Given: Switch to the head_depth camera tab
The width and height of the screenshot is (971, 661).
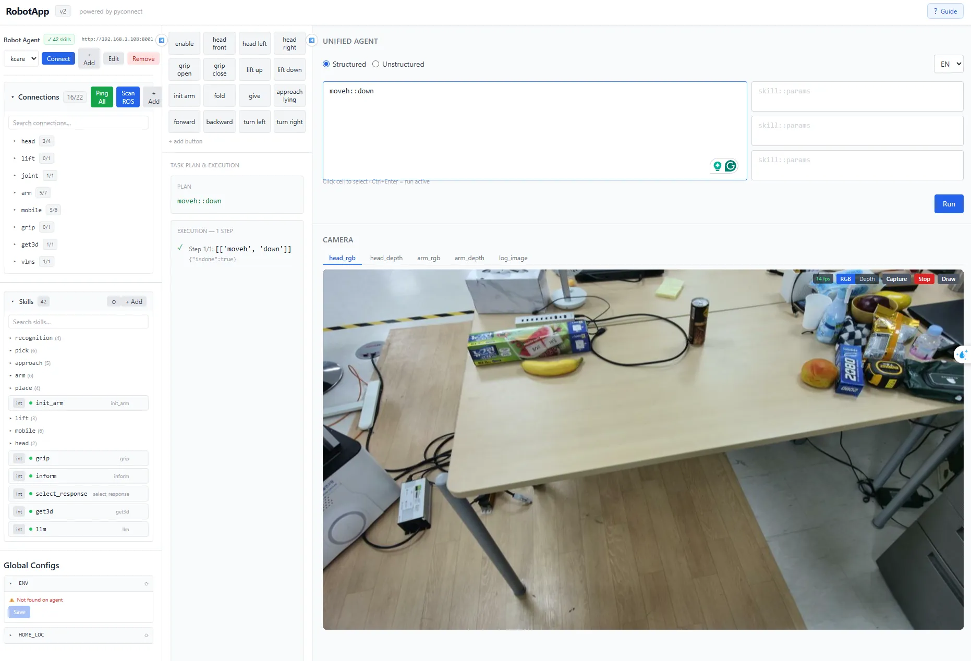Looking at the screenshot, I should [x=386, y=258].
